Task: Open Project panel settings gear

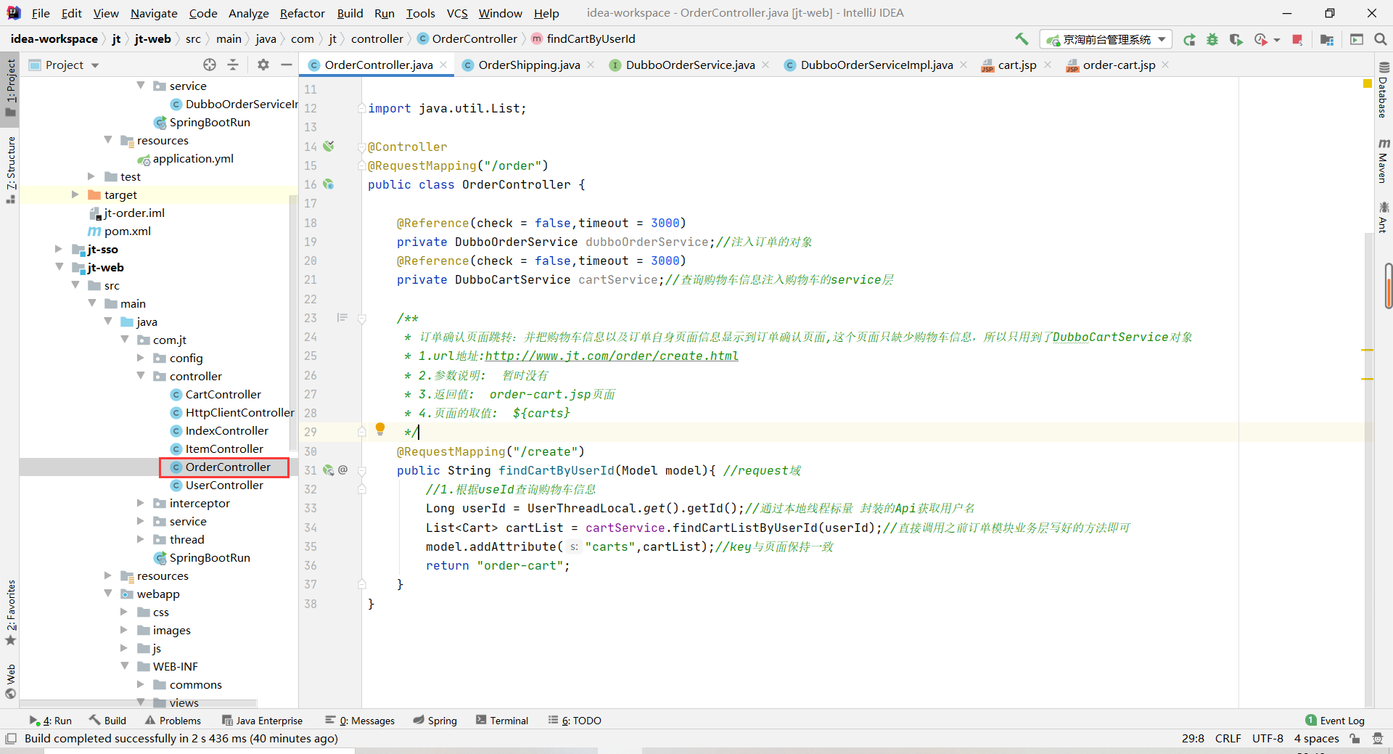Action: point(263,65)
